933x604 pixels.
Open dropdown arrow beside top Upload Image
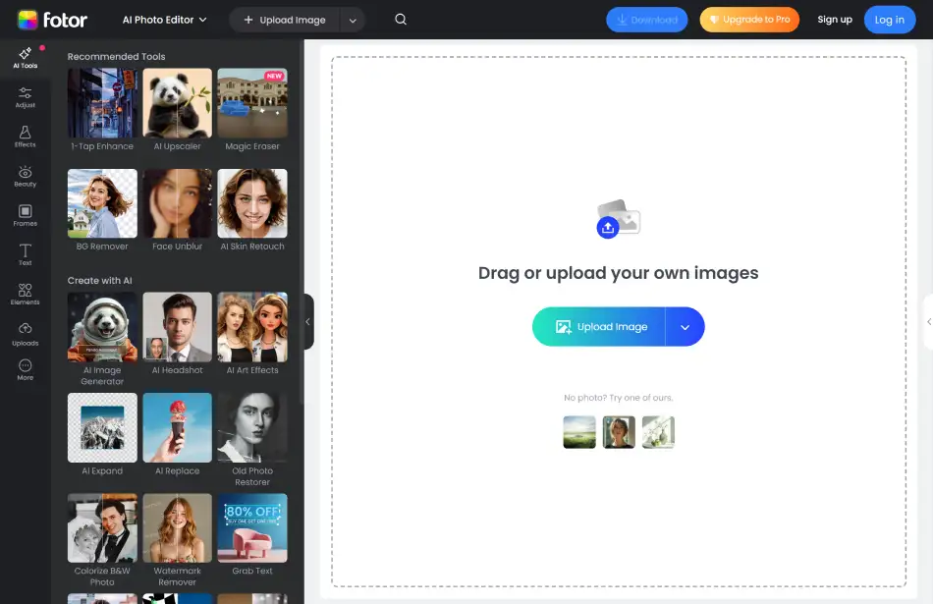353,20
